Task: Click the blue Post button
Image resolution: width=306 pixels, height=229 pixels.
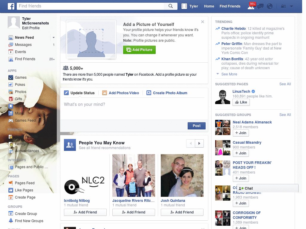Action: (x=197, y=126)
